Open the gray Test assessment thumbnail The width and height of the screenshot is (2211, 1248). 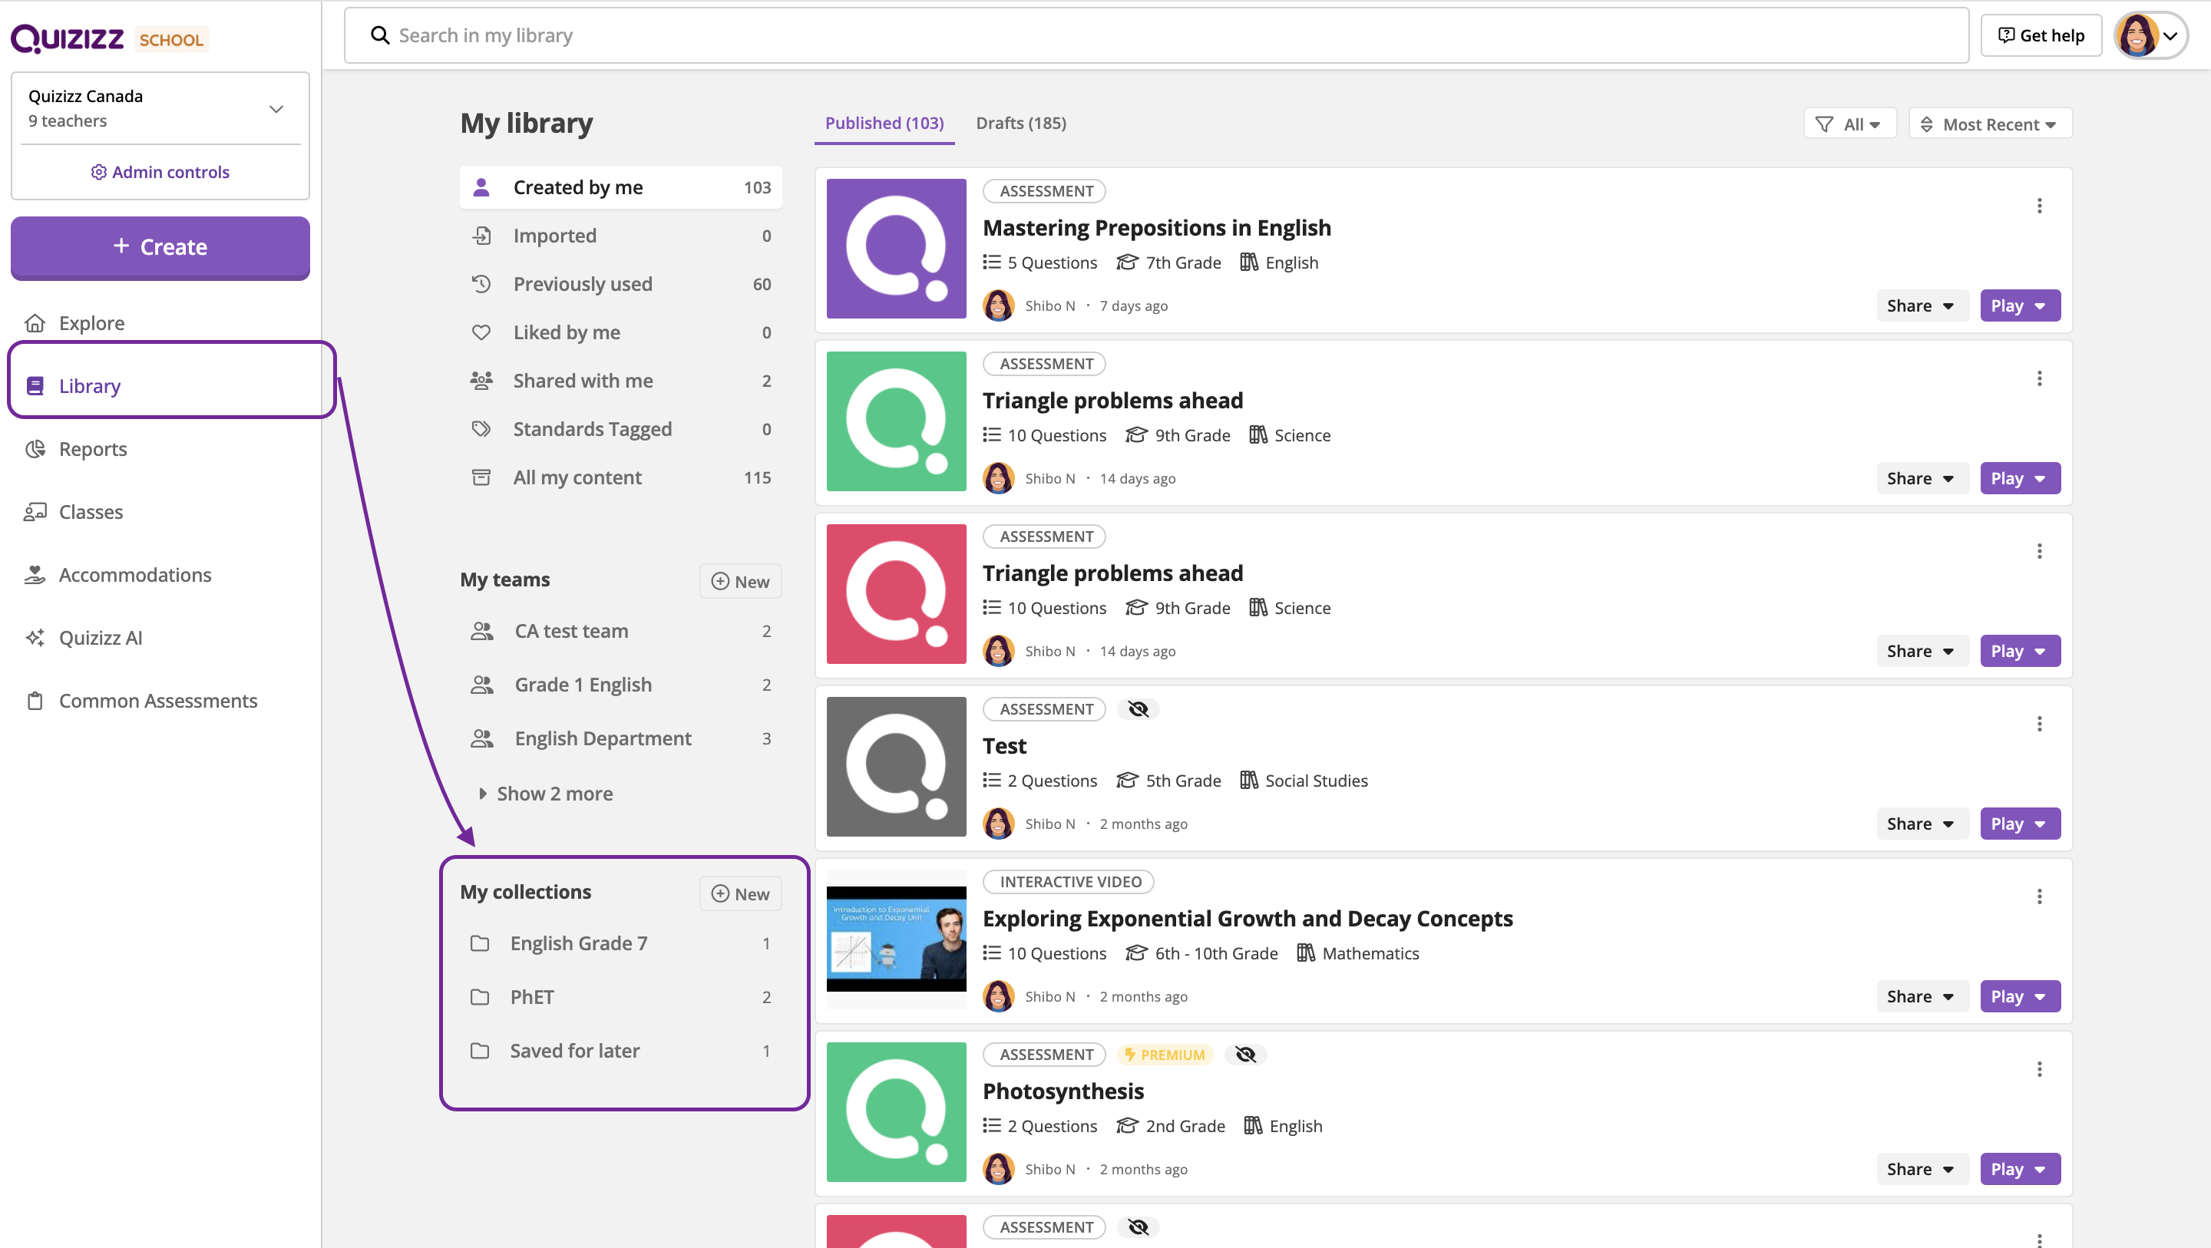click(896, 767)
